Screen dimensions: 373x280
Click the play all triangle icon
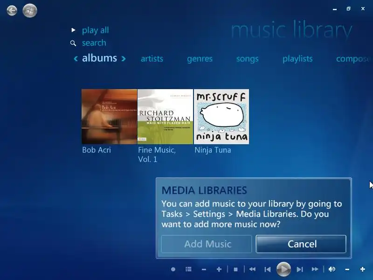73,30
